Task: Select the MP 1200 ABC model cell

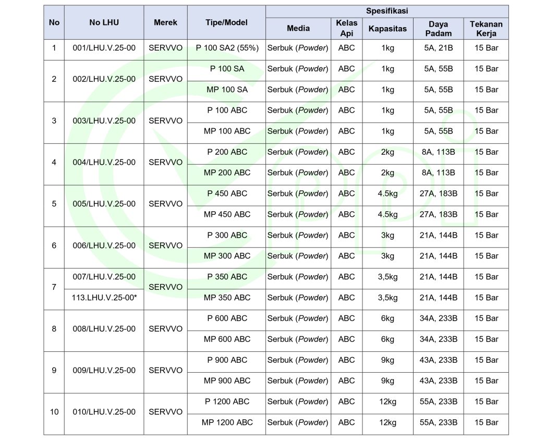Action: 227,422
